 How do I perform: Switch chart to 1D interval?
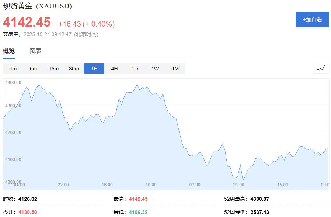click(134, 68)
